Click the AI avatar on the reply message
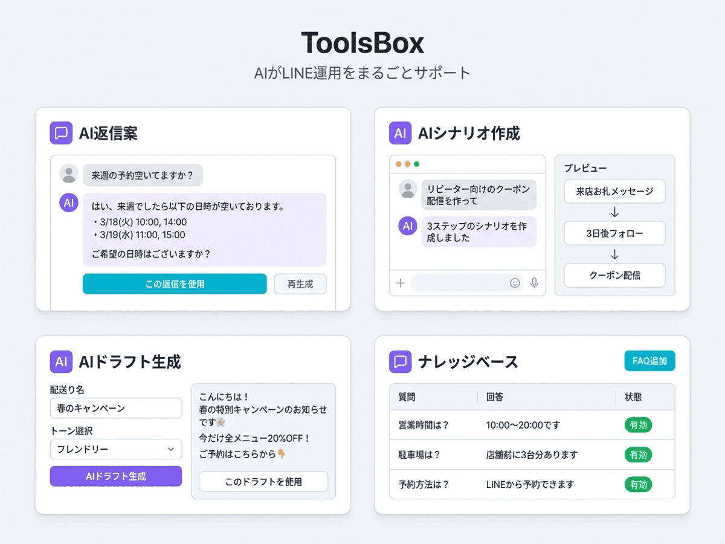The height and width of the screenshot is (544, 725). pyautogui.click(x=68, y=203)
